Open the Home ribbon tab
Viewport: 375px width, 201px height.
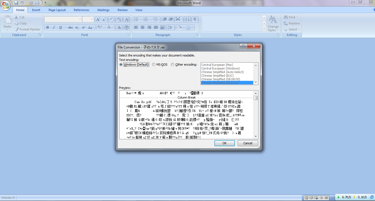pos(20,10)
